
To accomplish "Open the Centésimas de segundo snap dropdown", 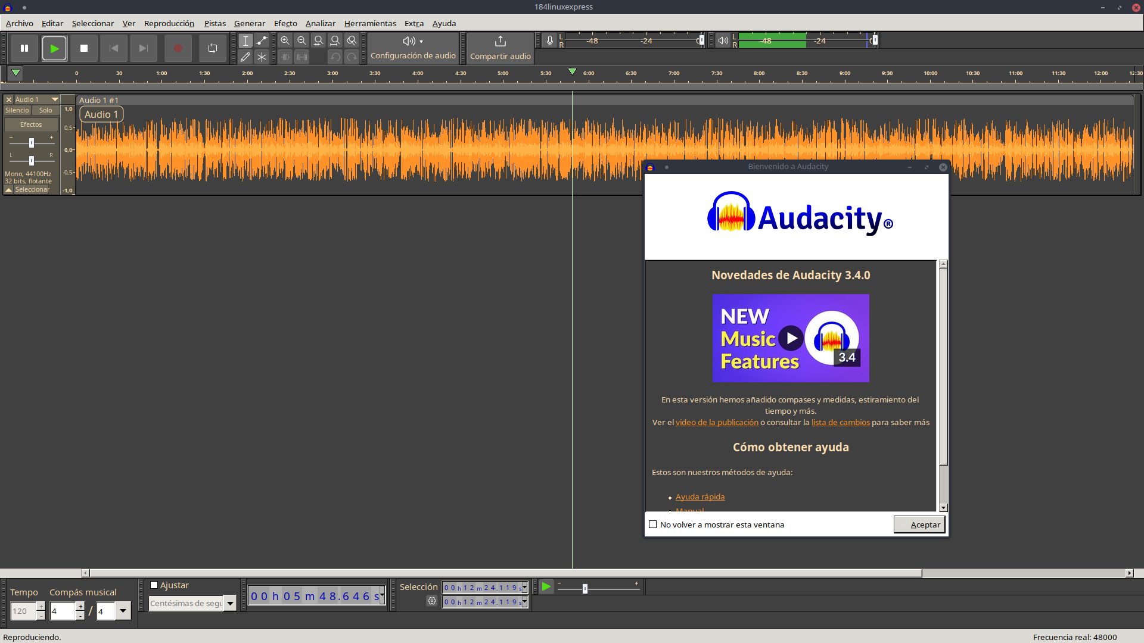I will pos(230,603).
